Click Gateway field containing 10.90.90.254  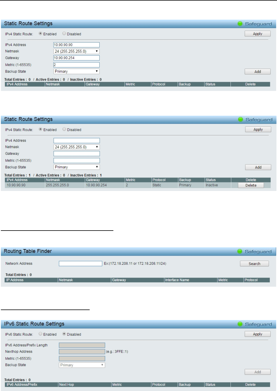tap(77, 58)
